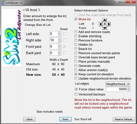Click the move lot up arrow
The image size is (137, 124).
(x=105, y=20)
